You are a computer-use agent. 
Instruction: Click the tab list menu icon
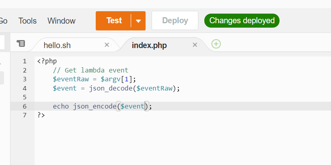21,44
